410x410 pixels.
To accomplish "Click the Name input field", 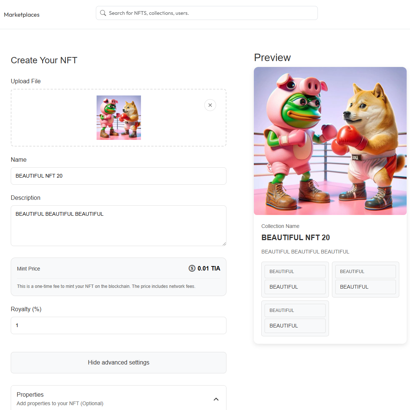I will [118, 176].
